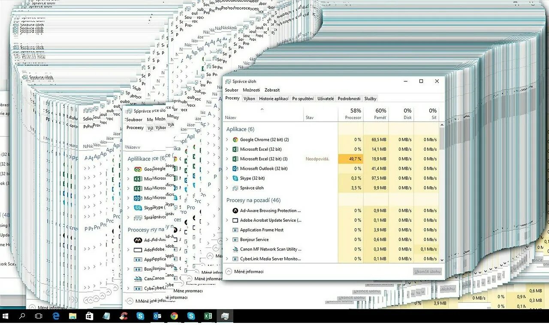Click the Procesy na pozadí (46) group heading
This screenshot has height=325, width=549.
(253, 200)
